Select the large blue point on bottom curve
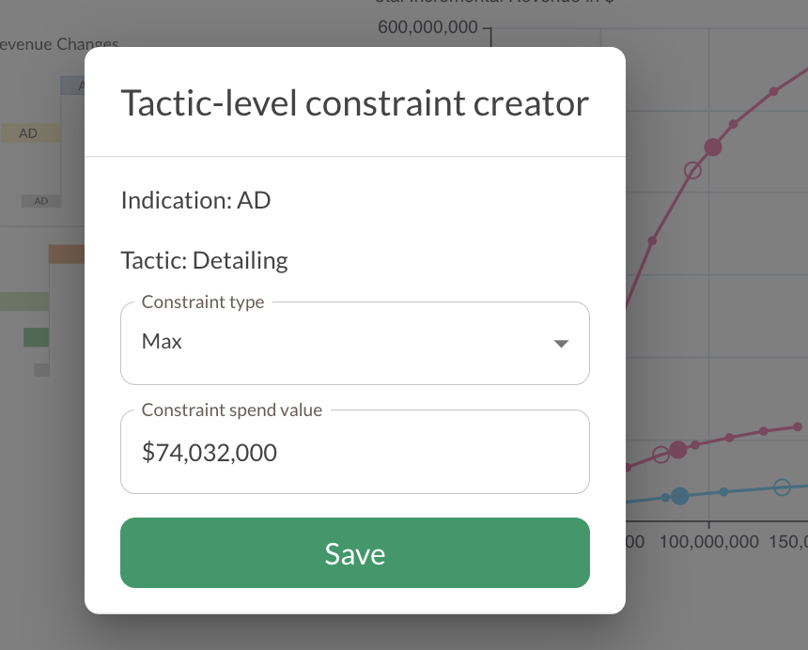Viewport: 808px width, 650px height. [x=680, y=496]
